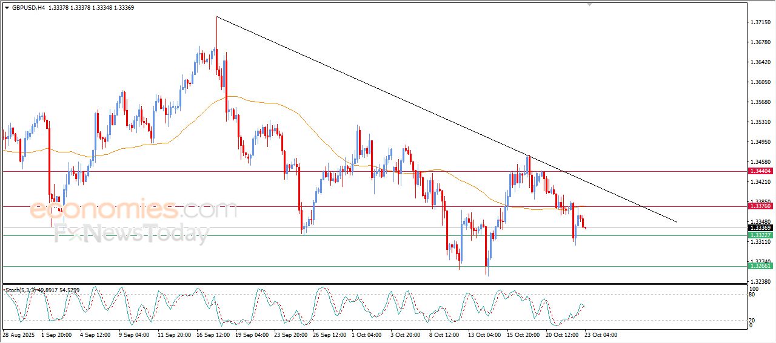Click the dropdown triangle beside GBPUSD,H4

tap(7, 8)
